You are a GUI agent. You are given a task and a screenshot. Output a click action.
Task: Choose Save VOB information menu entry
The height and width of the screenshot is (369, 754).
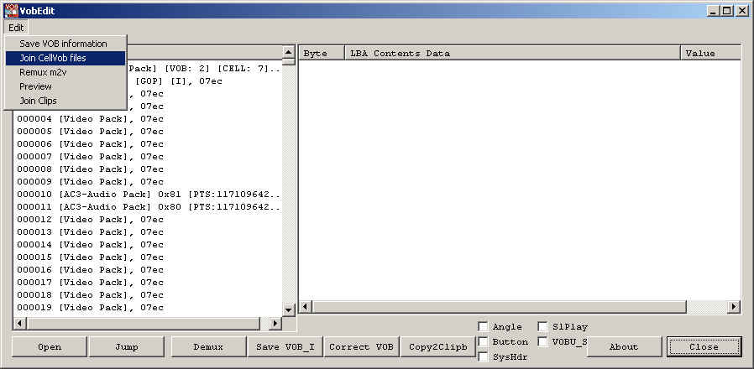pos(65,44)
